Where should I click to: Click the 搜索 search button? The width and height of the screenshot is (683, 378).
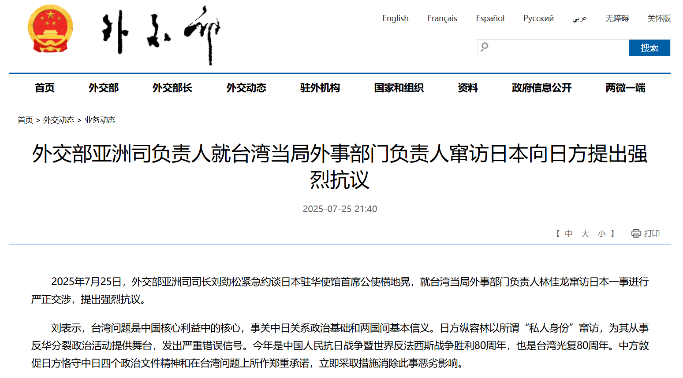(649, 48)
